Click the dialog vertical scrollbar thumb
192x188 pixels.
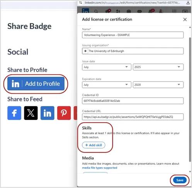[x=190, y=99]
